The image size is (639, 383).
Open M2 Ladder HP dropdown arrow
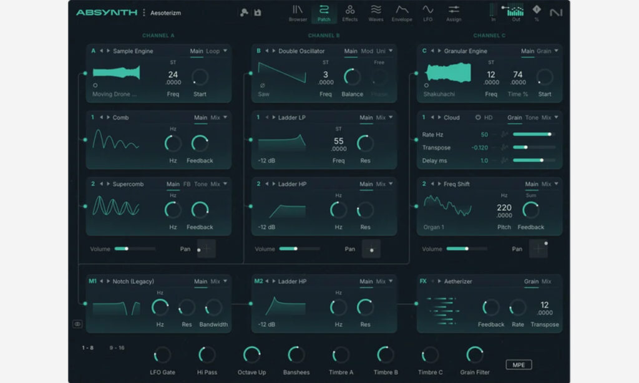tap(391, 281)
